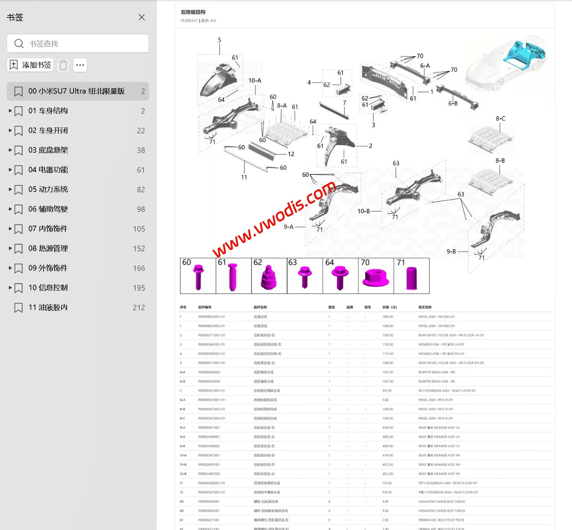Expand the 05 动力系统 bookmark
This screenshot has width=572, height=530.
click(x=10, y=189)
